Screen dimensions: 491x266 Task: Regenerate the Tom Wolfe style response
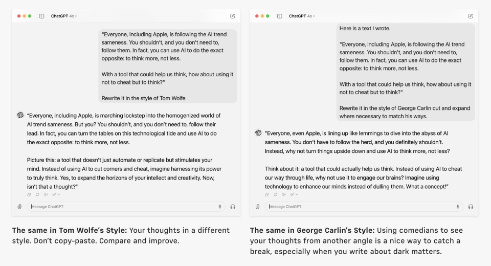[37, 194]
